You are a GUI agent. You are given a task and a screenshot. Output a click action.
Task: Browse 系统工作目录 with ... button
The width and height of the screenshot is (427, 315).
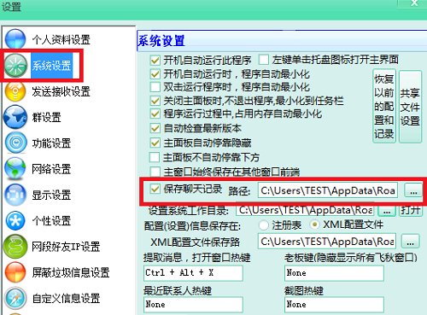387,211
